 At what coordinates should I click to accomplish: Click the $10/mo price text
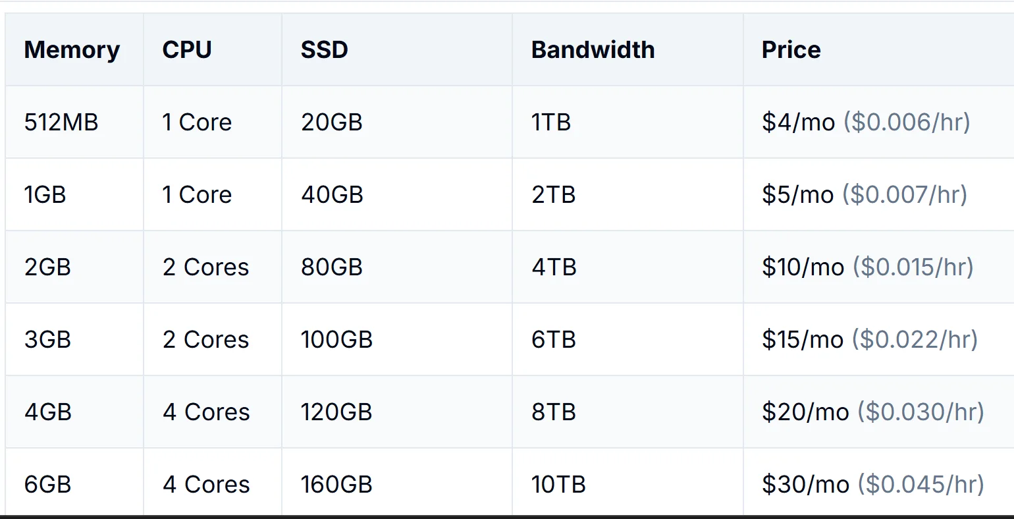click(x=803, y=267)
